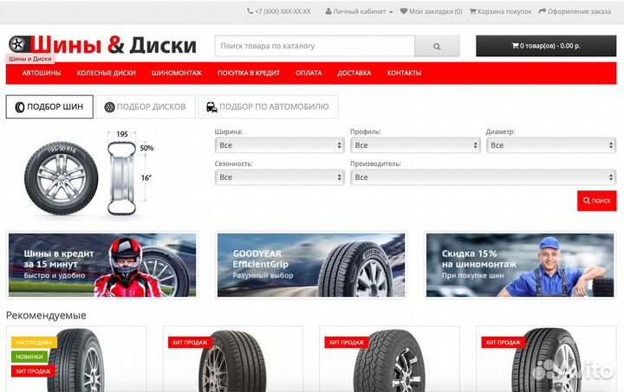This screenshot has width=624, height=392.
Task: Click the 195/50 R16 tire illustration
Action: tap(62, 178)
